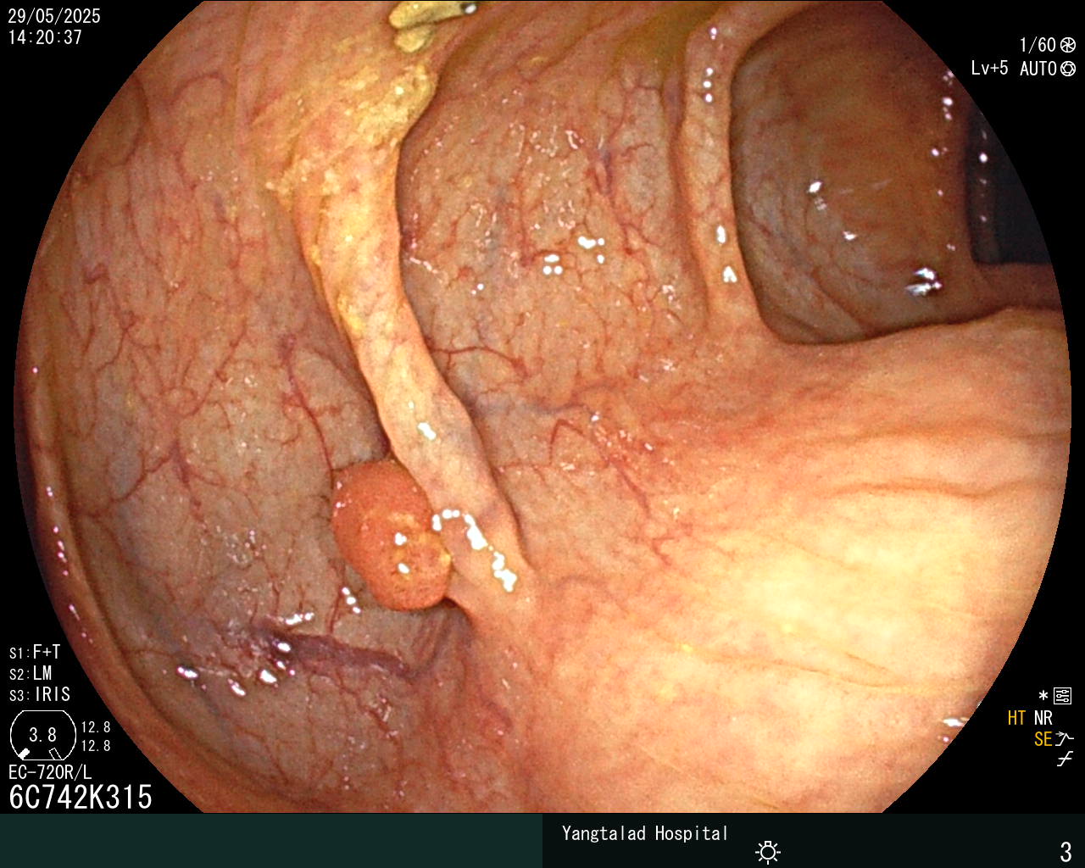Click the time 14:20:37
1085x868 pixels.
point(45,37)
